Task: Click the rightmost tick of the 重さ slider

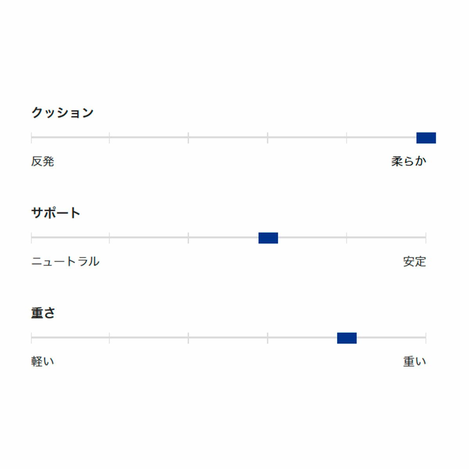Action: pyautogui.click(x=426, y=338)
